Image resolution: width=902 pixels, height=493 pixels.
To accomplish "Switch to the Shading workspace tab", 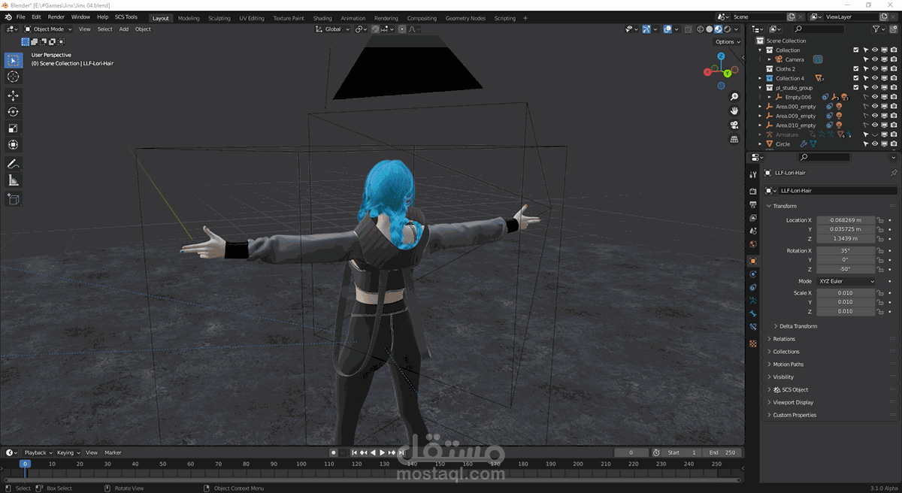I will click(x=322, y=18).
